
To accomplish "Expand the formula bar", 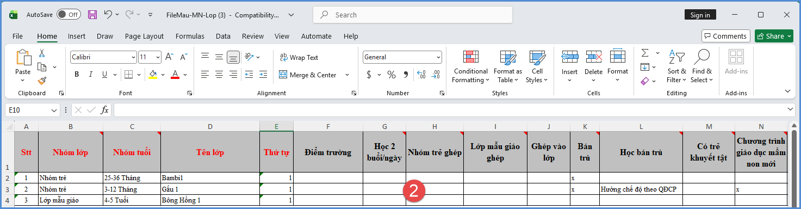I will [791, 110].
